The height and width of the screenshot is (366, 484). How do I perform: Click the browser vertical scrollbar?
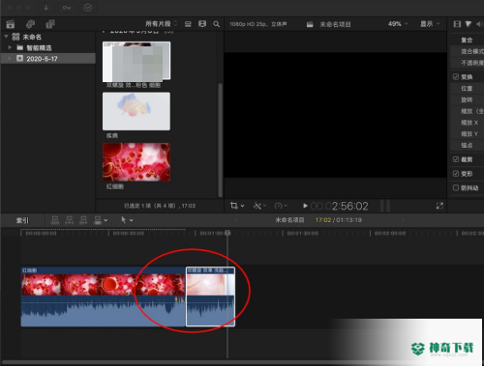[221, 140]
